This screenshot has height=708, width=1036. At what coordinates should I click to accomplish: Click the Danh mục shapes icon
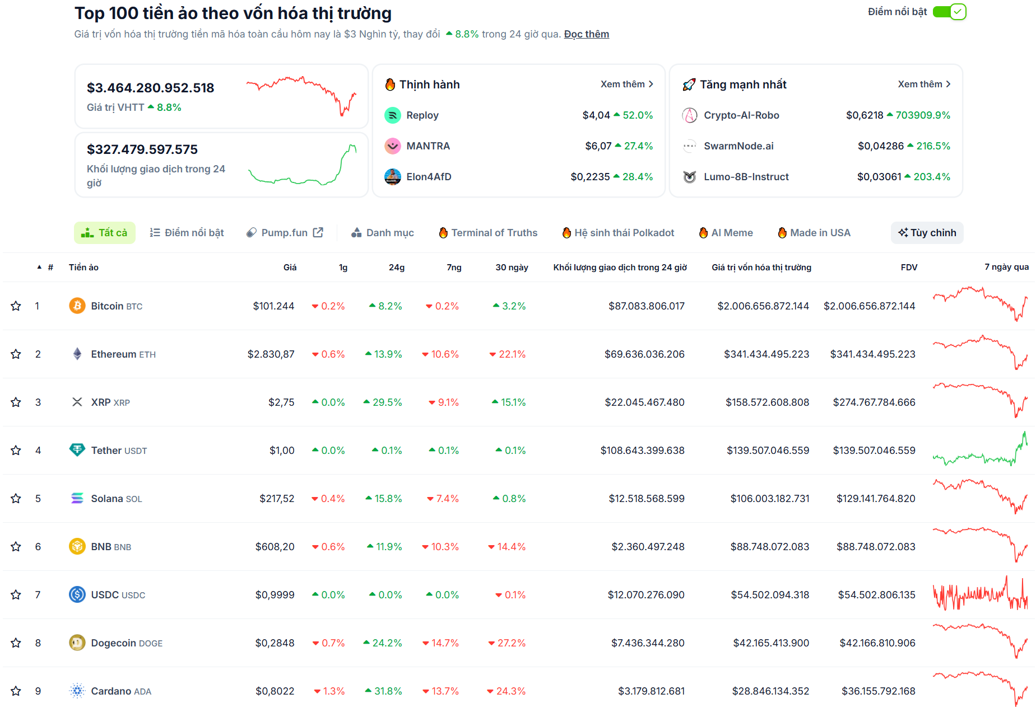tap(356, 233)
